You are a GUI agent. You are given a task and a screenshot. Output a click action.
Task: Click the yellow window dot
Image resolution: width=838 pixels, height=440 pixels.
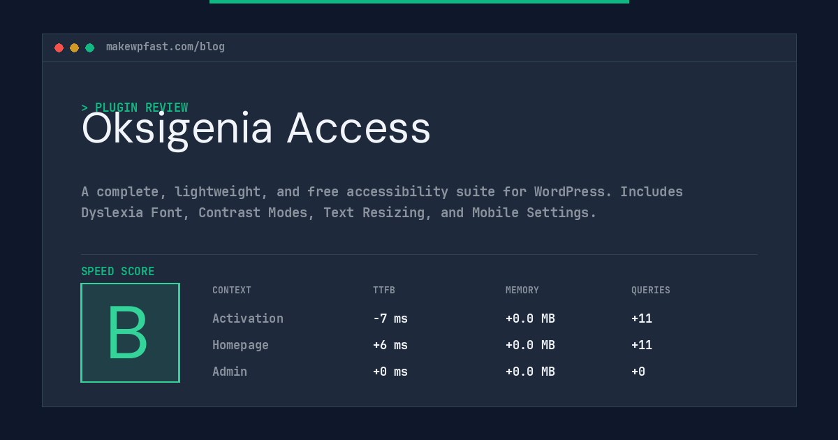[74, 47]
